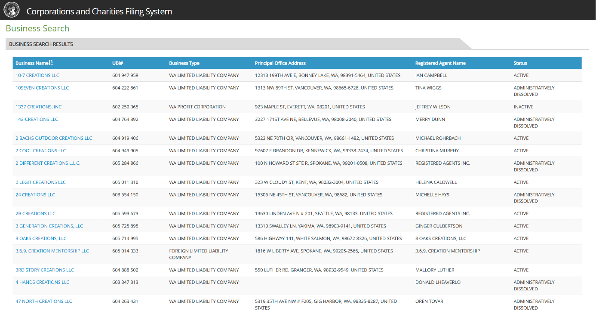Sort by the Status column header

520,63
